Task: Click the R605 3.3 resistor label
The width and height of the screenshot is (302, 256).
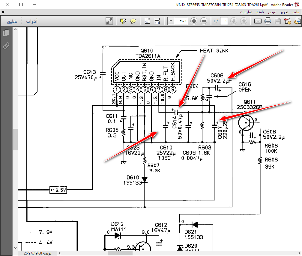Action: coord(112,133)
